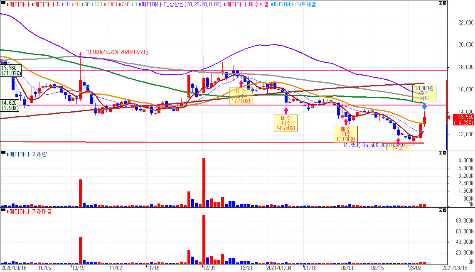Click the 11/02 date label

[x=116, y=268]
